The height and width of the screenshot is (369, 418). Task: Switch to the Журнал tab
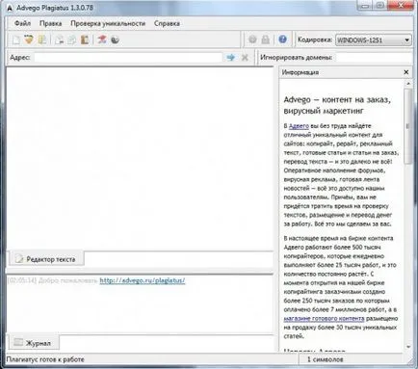pos(34,343)
